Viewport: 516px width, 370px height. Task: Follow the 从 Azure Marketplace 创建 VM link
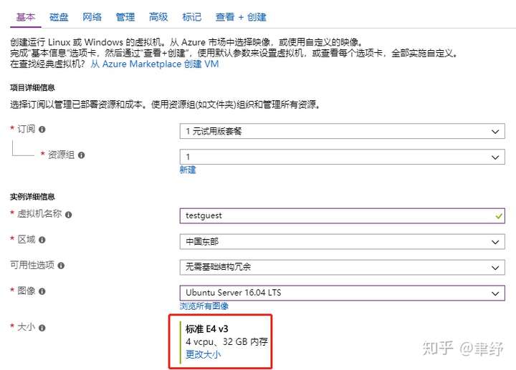155,64
